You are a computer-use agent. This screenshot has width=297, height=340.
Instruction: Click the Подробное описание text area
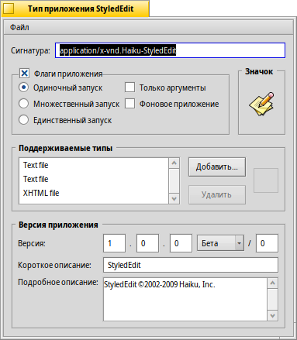coord(185,300)
